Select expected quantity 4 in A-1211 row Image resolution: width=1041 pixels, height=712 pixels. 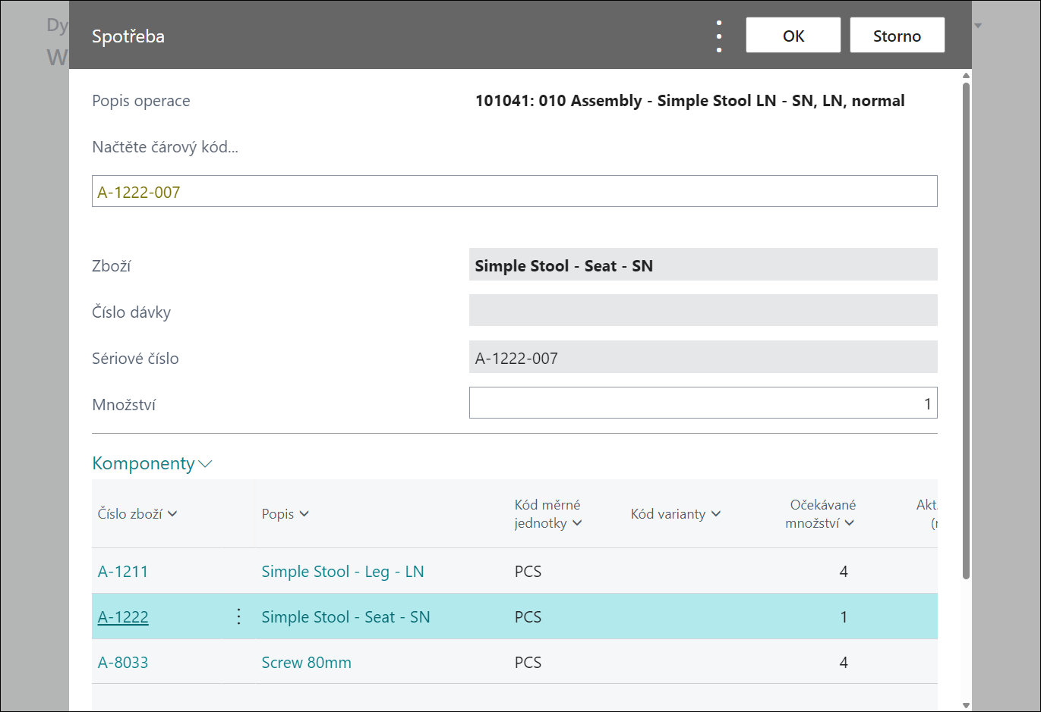[x=844, y=572]
